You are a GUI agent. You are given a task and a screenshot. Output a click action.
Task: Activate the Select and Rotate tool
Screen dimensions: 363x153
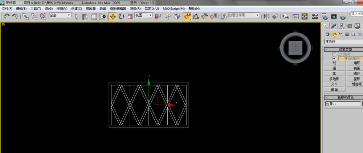pyautogui.click(x=121, y=16)
